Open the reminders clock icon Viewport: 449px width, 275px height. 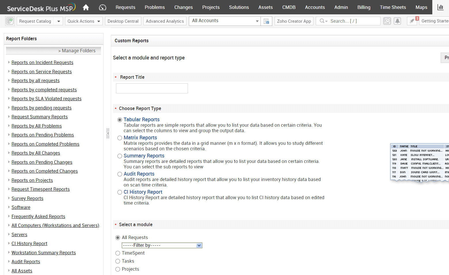387,21
